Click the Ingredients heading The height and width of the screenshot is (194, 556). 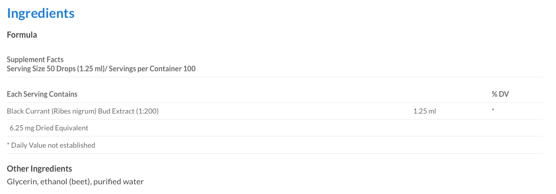(x=41, y=13)
